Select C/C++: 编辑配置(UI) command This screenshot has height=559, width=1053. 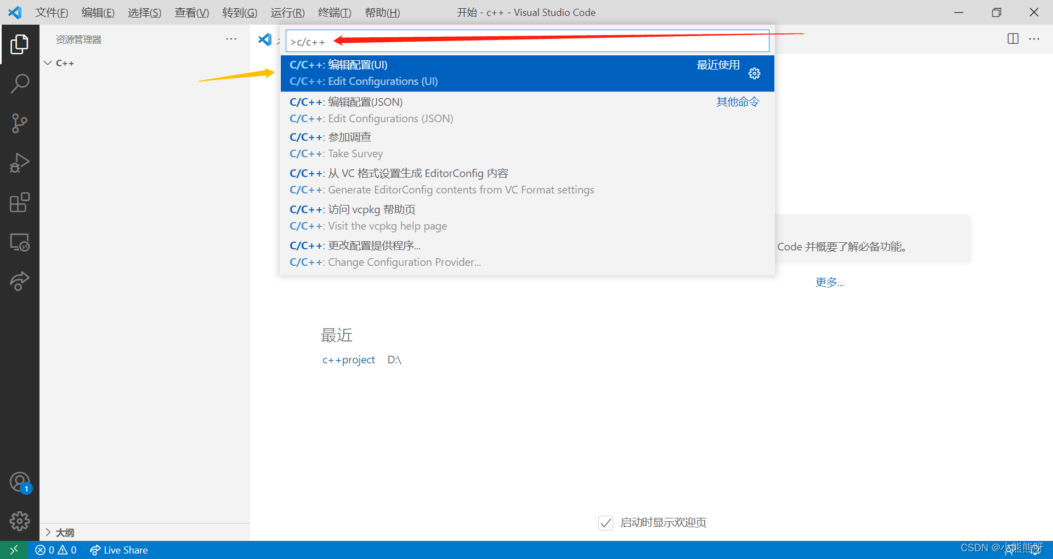(x=527, y=73)
